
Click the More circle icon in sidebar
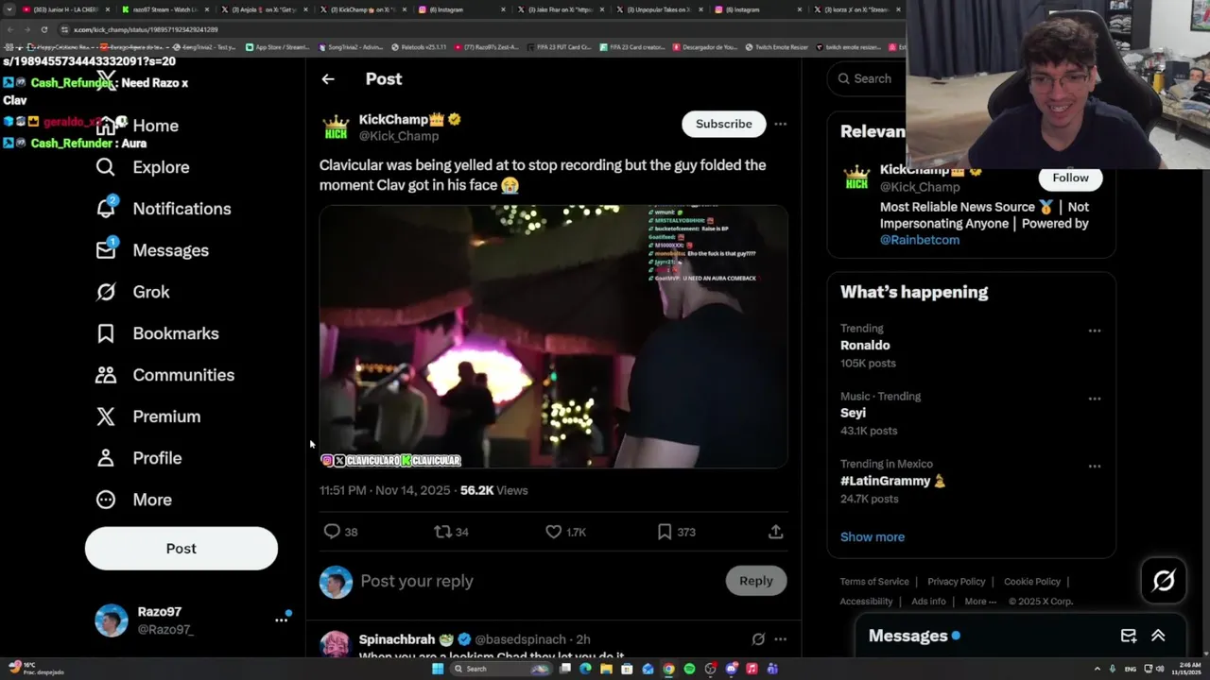[x=106, y=500]
